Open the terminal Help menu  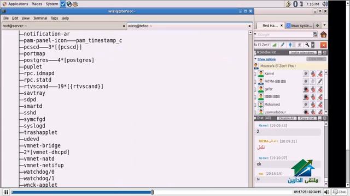[65, 18]
